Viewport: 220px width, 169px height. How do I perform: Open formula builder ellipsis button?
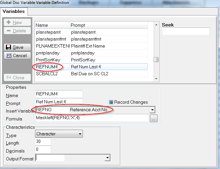point(153,119)
